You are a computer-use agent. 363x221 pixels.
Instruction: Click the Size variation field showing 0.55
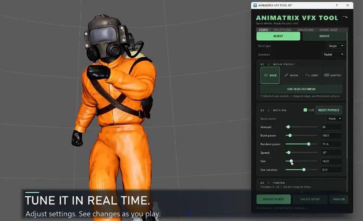pyautogui.click(x=331, y=170)
